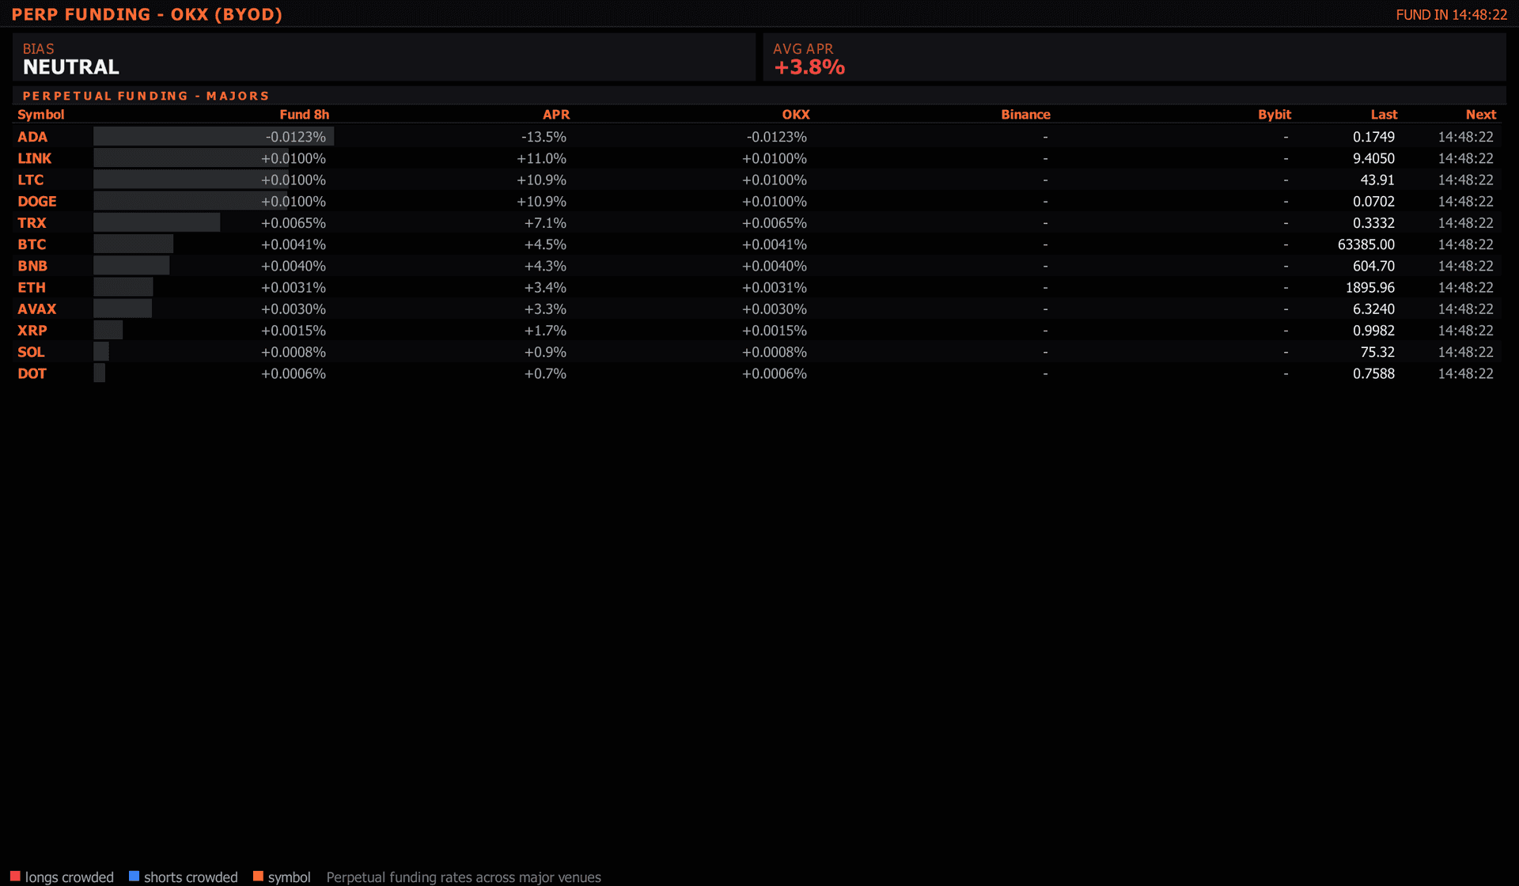
Task: Click AVAX's +3.3% APR value
Action: coord(546,309)
